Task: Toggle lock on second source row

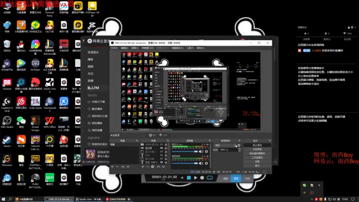Action: [x=166, y=148]
